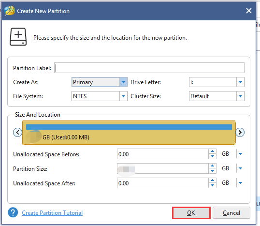Click the new partition drive icon
The height and width of the screenshot is (226, 260).
18,37
